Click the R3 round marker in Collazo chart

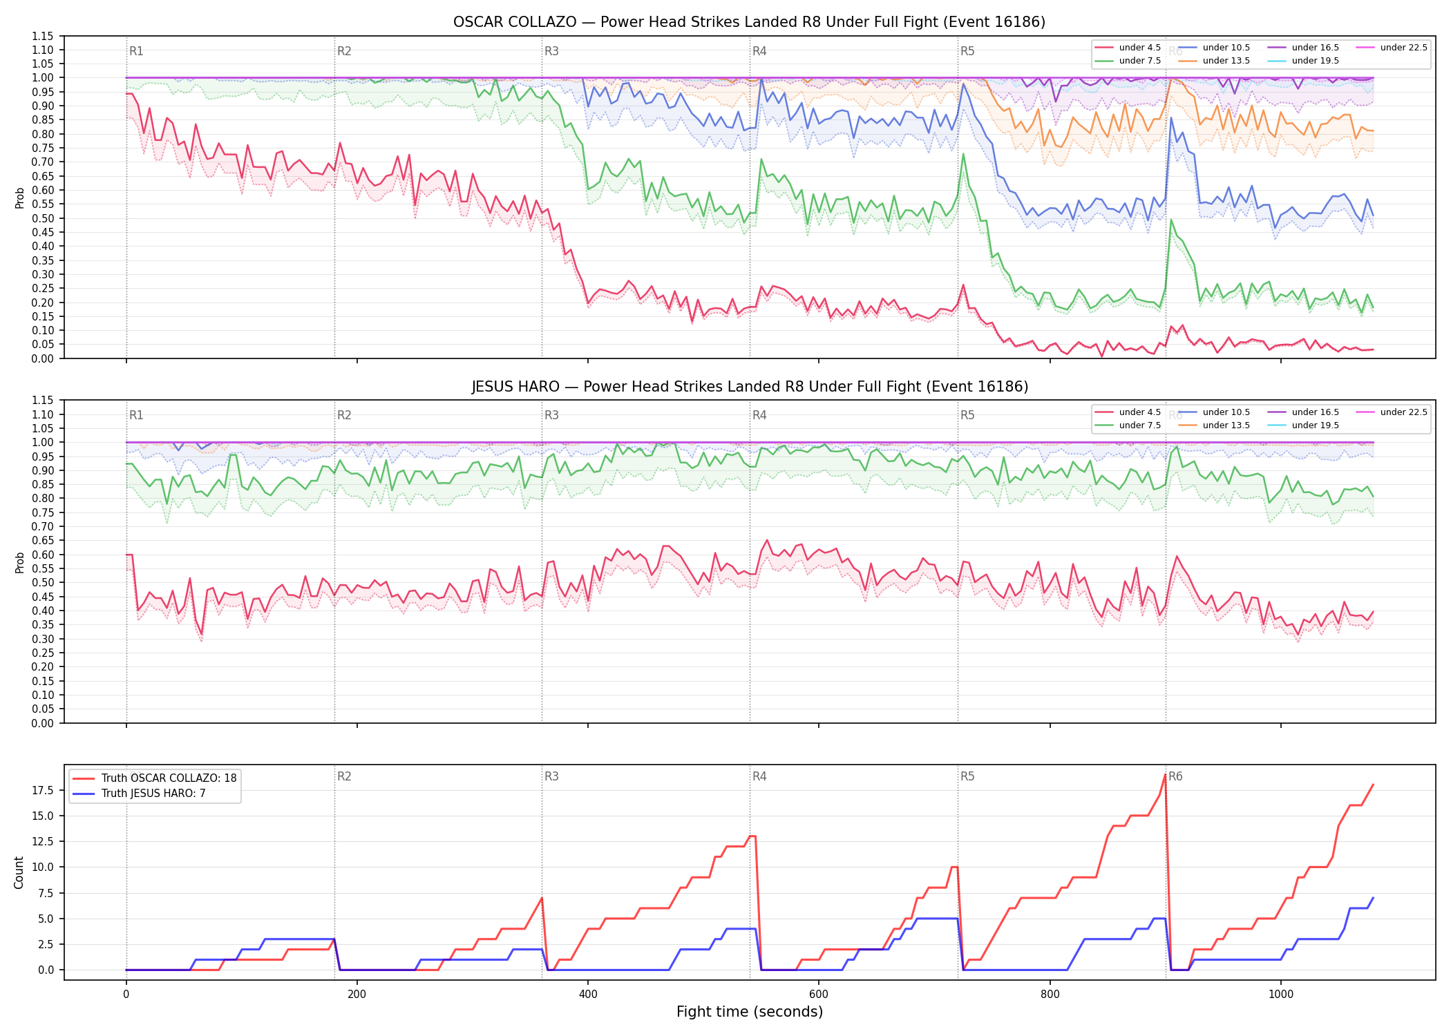coord(551,51)
